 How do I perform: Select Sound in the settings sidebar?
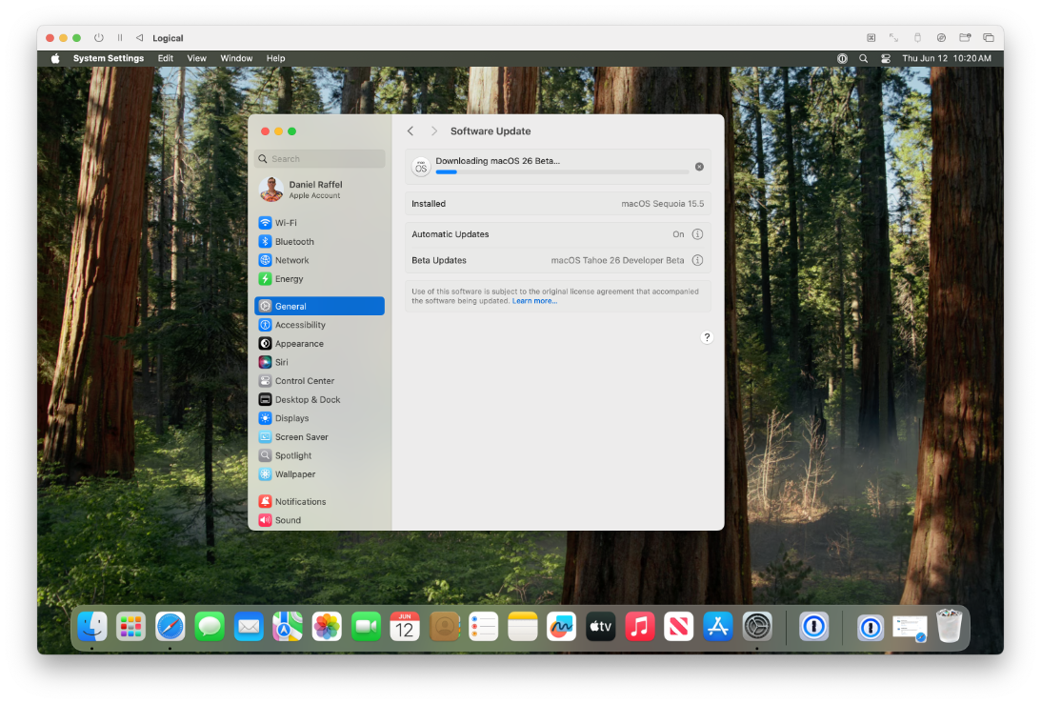pyautogui.click(x=319, y=520)
